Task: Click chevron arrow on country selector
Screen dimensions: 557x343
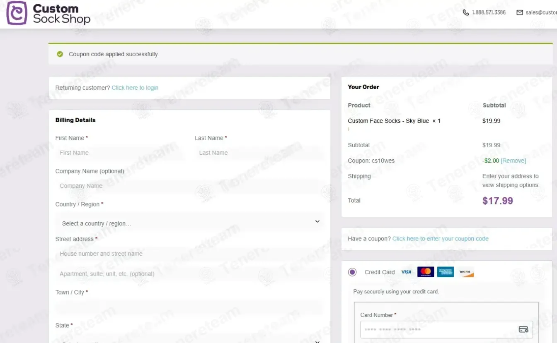Action: [317, 221]
